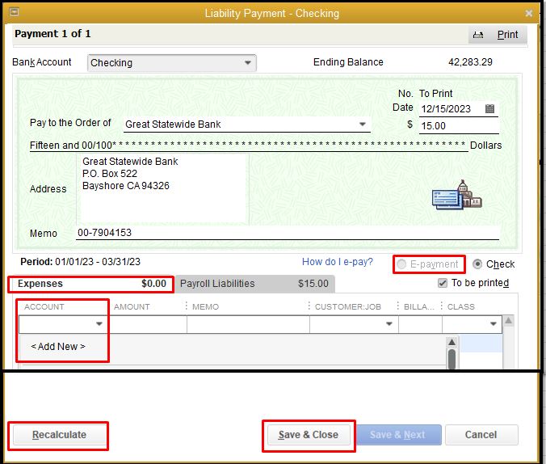The width and height of the screenshot is (546, 464).
Task: Click the Amount cell in expense row
Action: pyautogui.click(x=149, y=324)
